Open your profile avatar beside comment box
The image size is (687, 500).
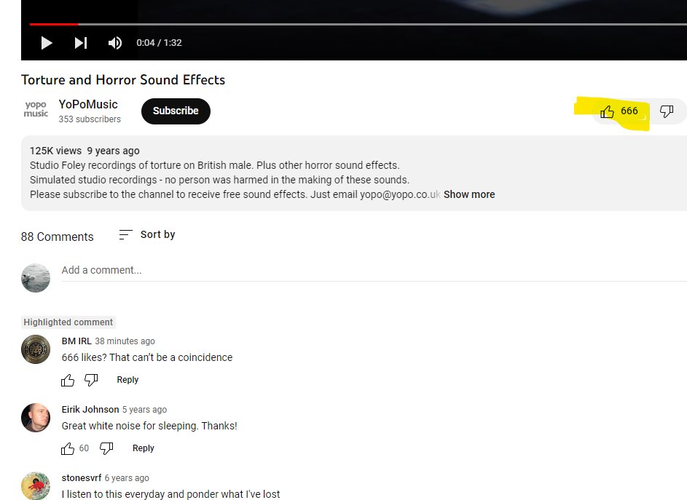pyautogui.click(x=36, y=277)
